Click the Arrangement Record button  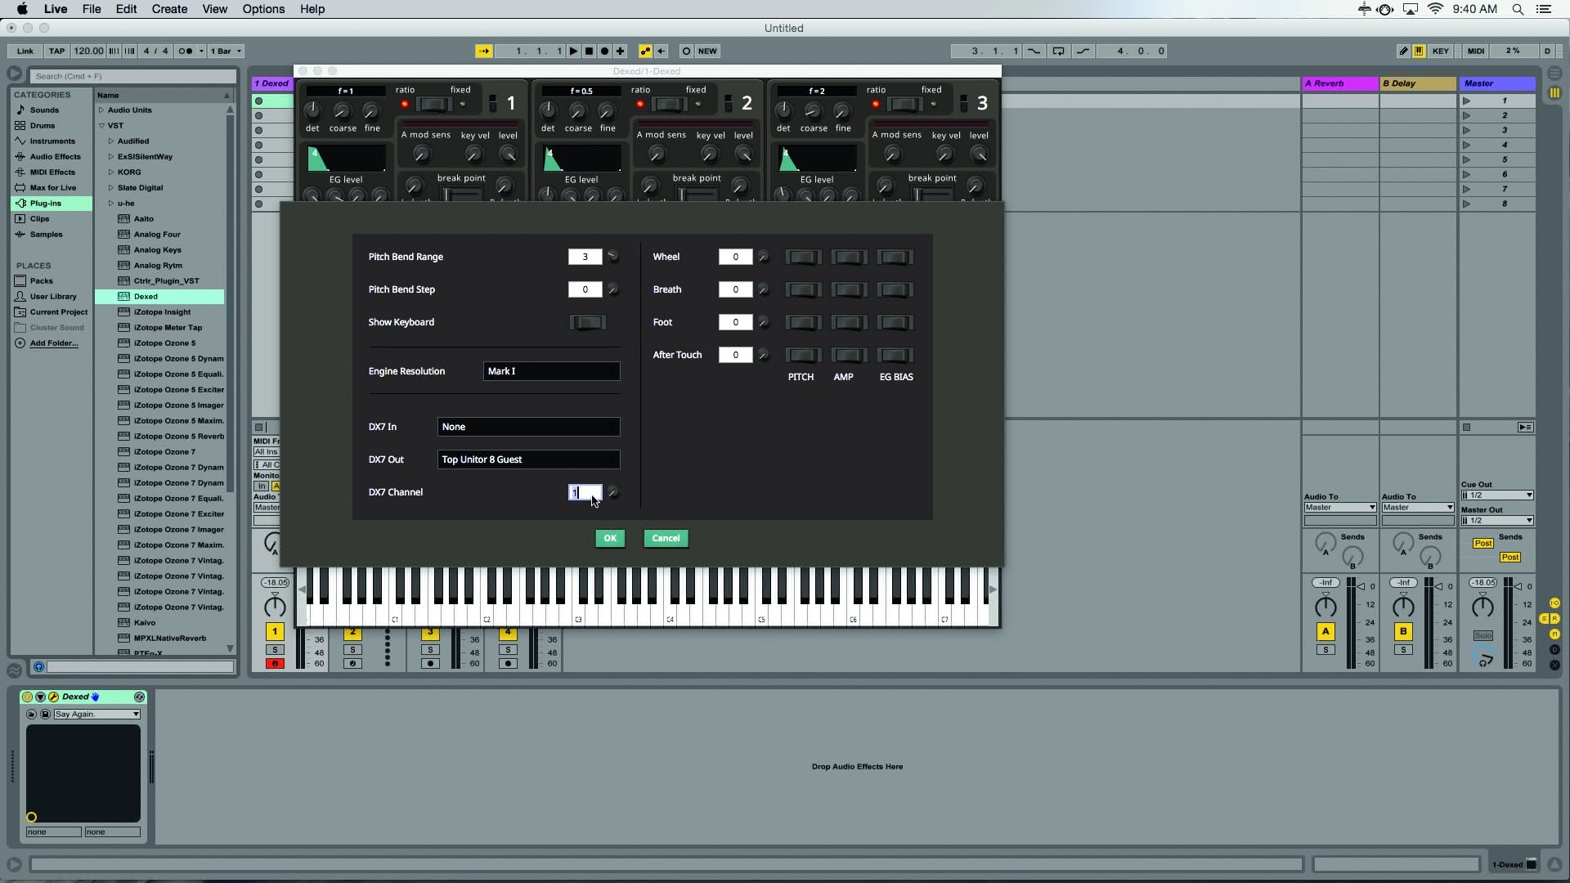click(604, 51)
